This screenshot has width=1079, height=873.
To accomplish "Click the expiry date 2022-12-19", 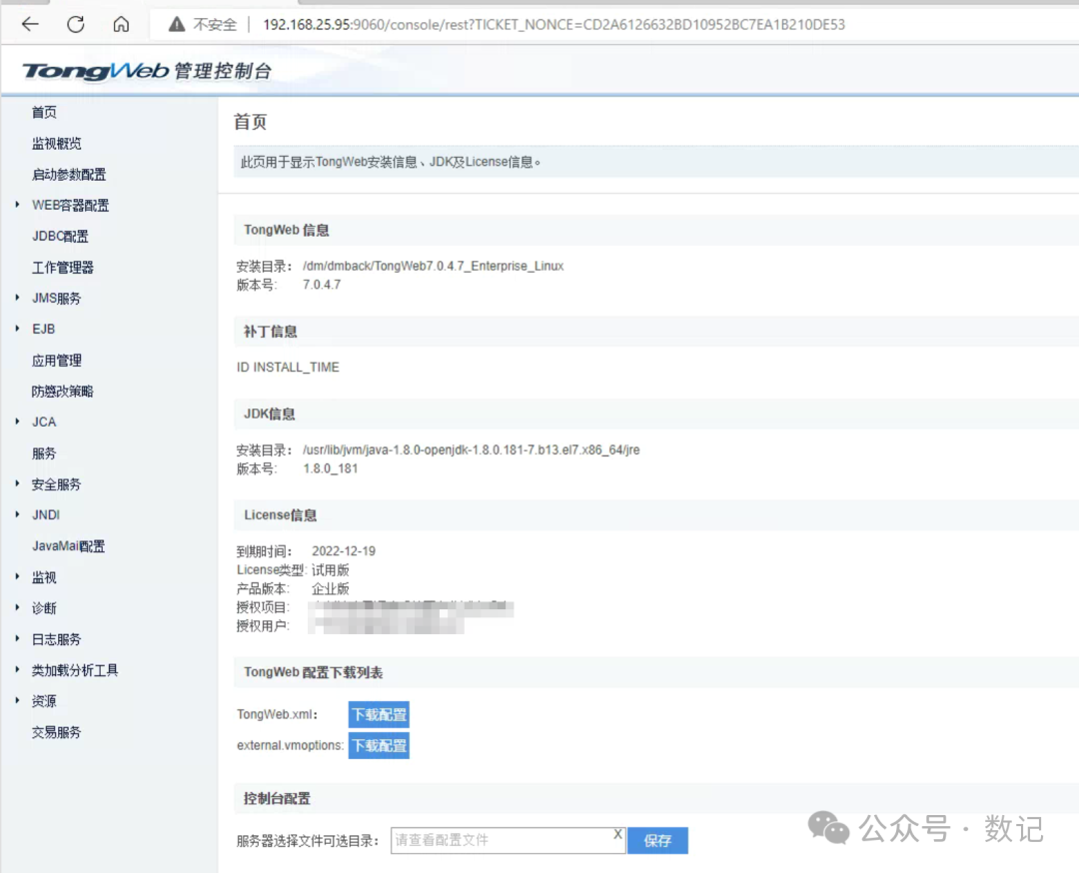I will click(x=344, y=551).
